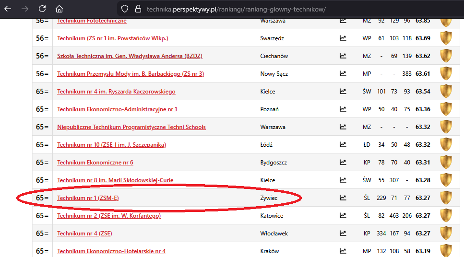Open Technikum Ekonomiczno-Administracyjne nr 1 link
Image resolution: width=464 pixels, height=257 pixels.
117,109
